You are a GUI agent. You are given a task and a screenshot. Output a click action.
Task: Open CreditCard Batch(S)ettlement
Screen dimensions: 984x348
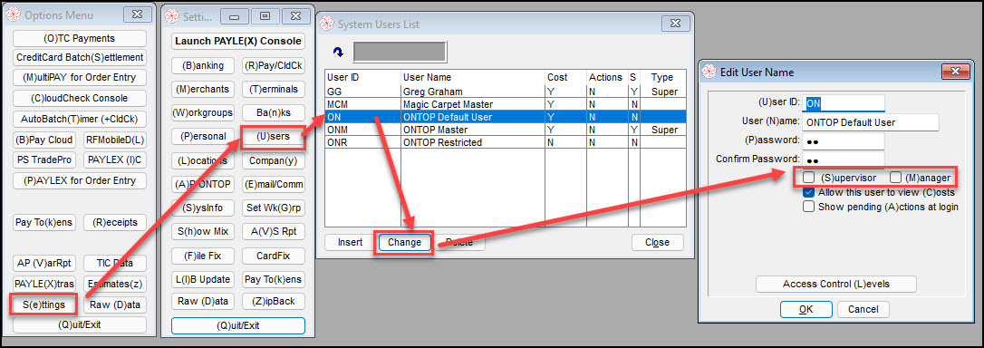[80, 58]
